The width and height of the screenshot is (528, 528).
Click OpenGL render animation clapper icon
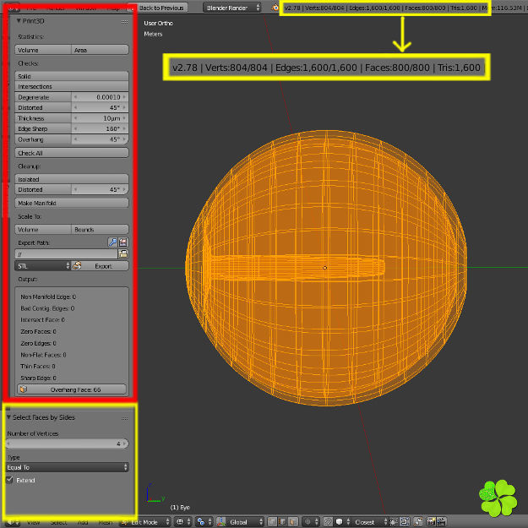tap(441, 522)
